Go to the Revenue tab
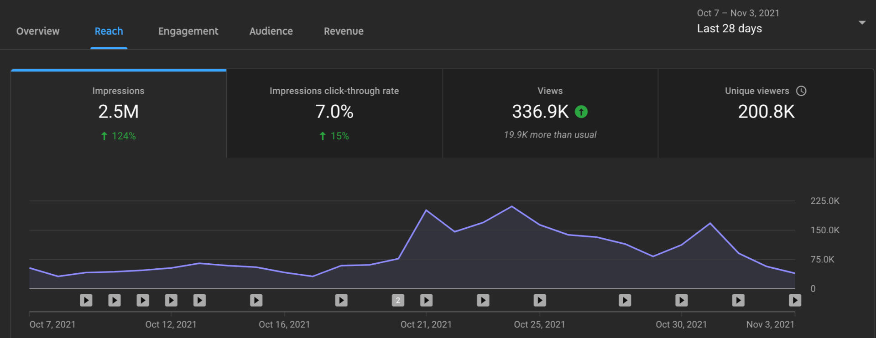This screenshot has height=338, width=876. (x=344, y=31)
